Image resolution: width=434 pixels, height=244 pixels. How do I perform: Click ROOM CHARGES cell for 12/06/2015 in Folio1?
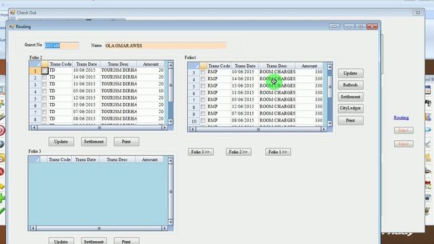tap(277, 106)
